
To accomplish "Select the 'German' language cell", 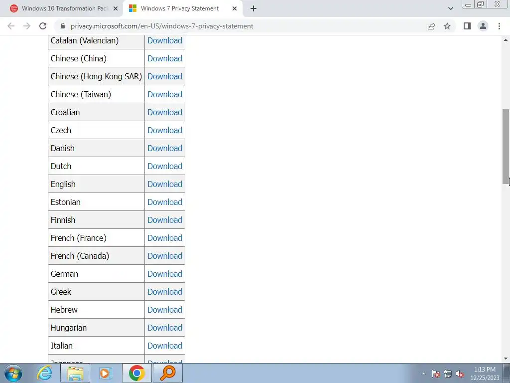I will pos(96,274).
